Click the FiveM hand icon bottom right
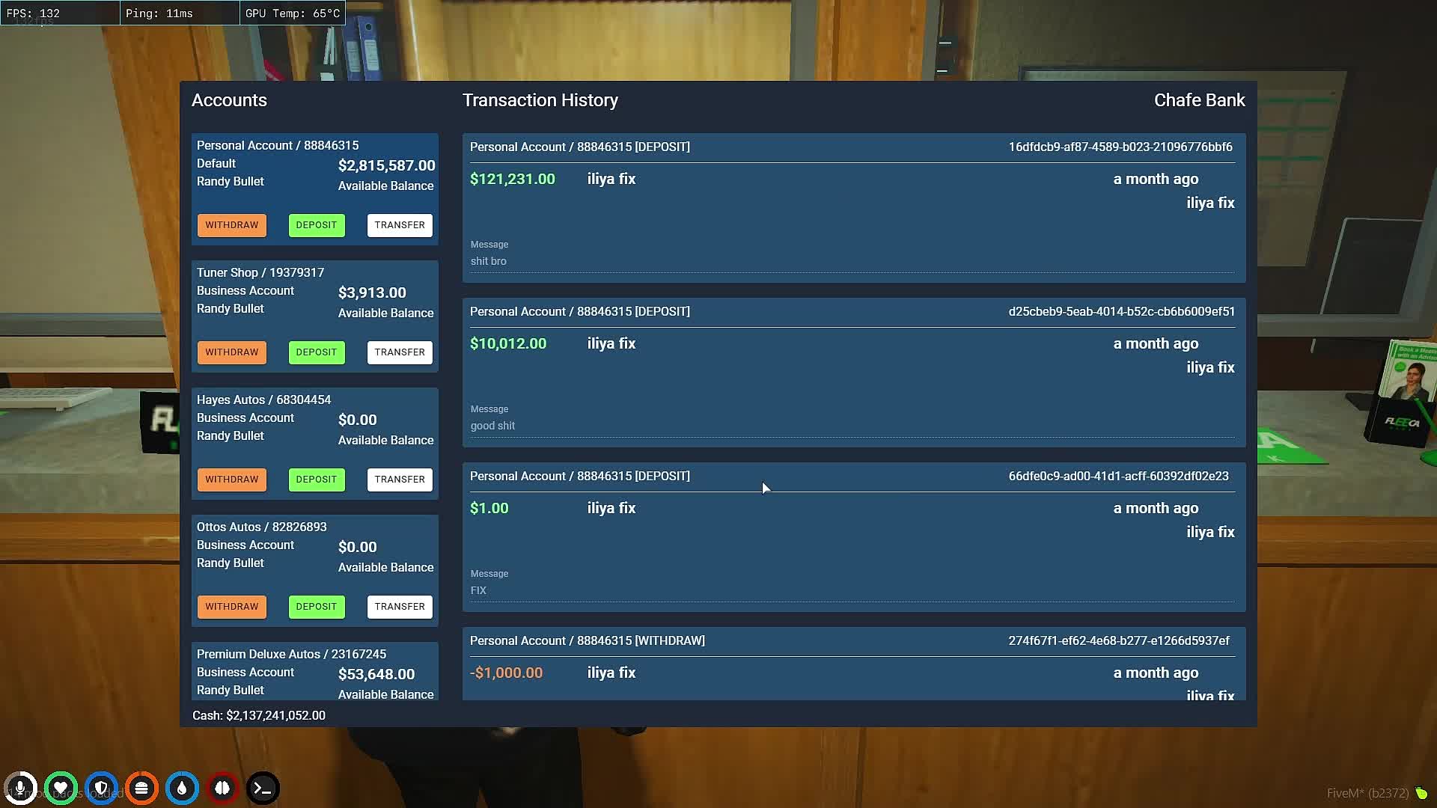 [1420, 793]
